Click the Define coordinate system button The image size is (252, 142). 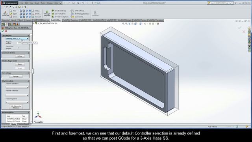(x=20, y=56)
